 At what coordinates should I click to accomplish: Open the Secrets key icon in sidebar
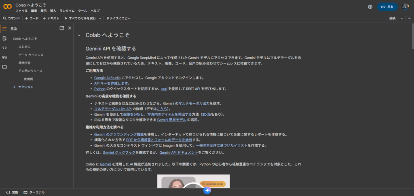pyautogui.click(x=4, y=57)
